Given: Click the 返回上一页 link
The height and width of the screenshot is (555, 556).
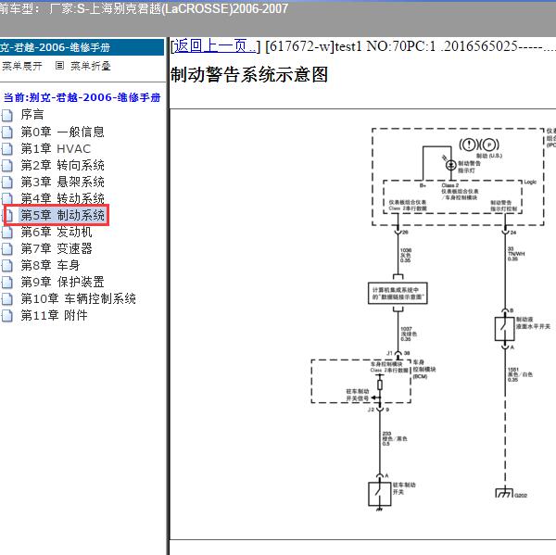Looking at the screenshot, I should pos(214,46).
